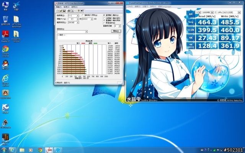The height and width of the screenshot is (153, 245).
Task: Open the File menu in CrystalDiskMark
Action: point(130,7)
